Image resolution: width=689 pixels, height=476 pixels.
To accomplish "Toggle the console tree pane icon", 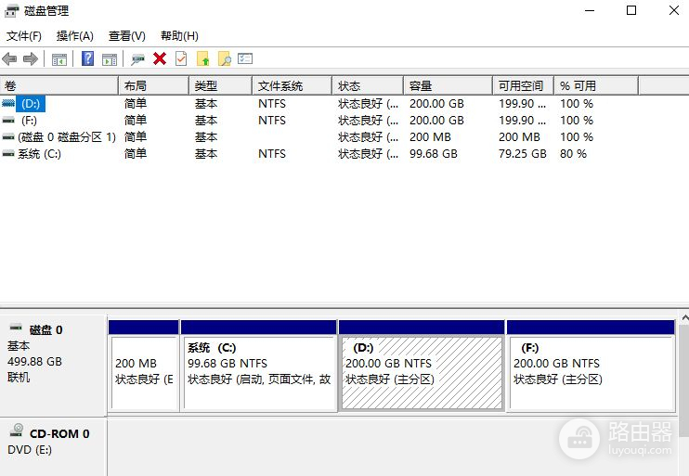I will pos(58,59).
